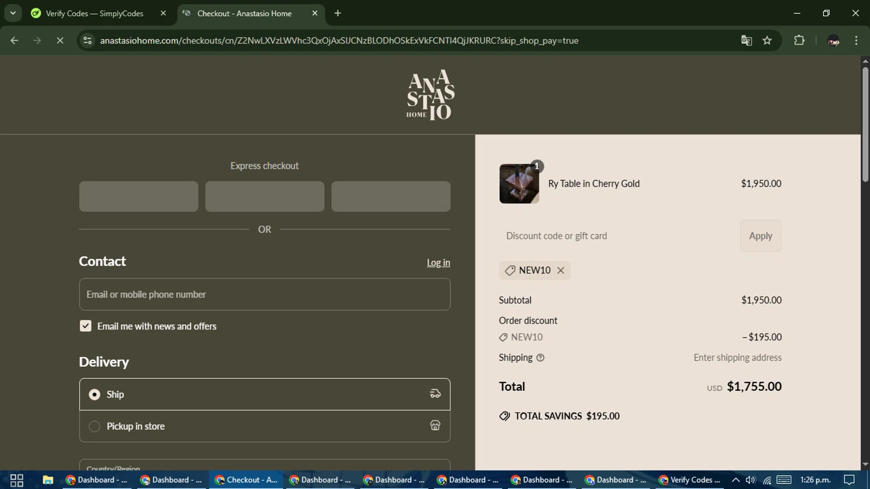Click the translate page icon
This screenshot has width=870, height=489.
746,41
